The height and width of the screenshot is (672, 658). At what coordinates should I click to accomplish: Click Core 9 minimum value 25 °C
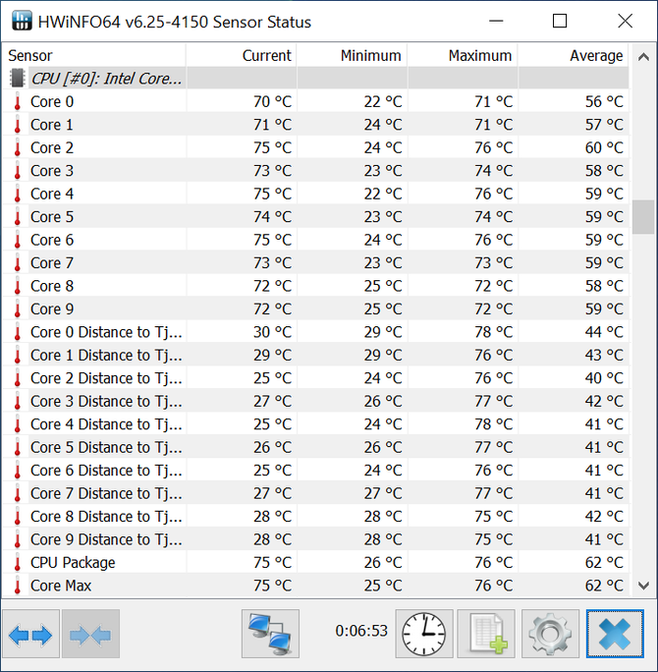click(383, 309)
